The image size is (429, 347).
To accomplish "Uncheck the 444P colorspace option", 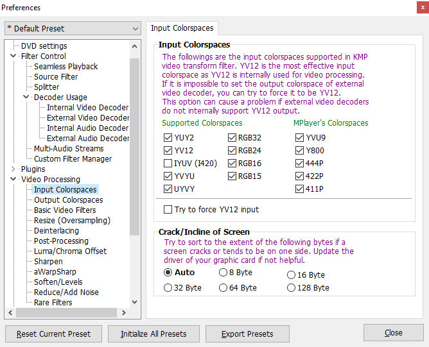I will (x=299, y=164).
